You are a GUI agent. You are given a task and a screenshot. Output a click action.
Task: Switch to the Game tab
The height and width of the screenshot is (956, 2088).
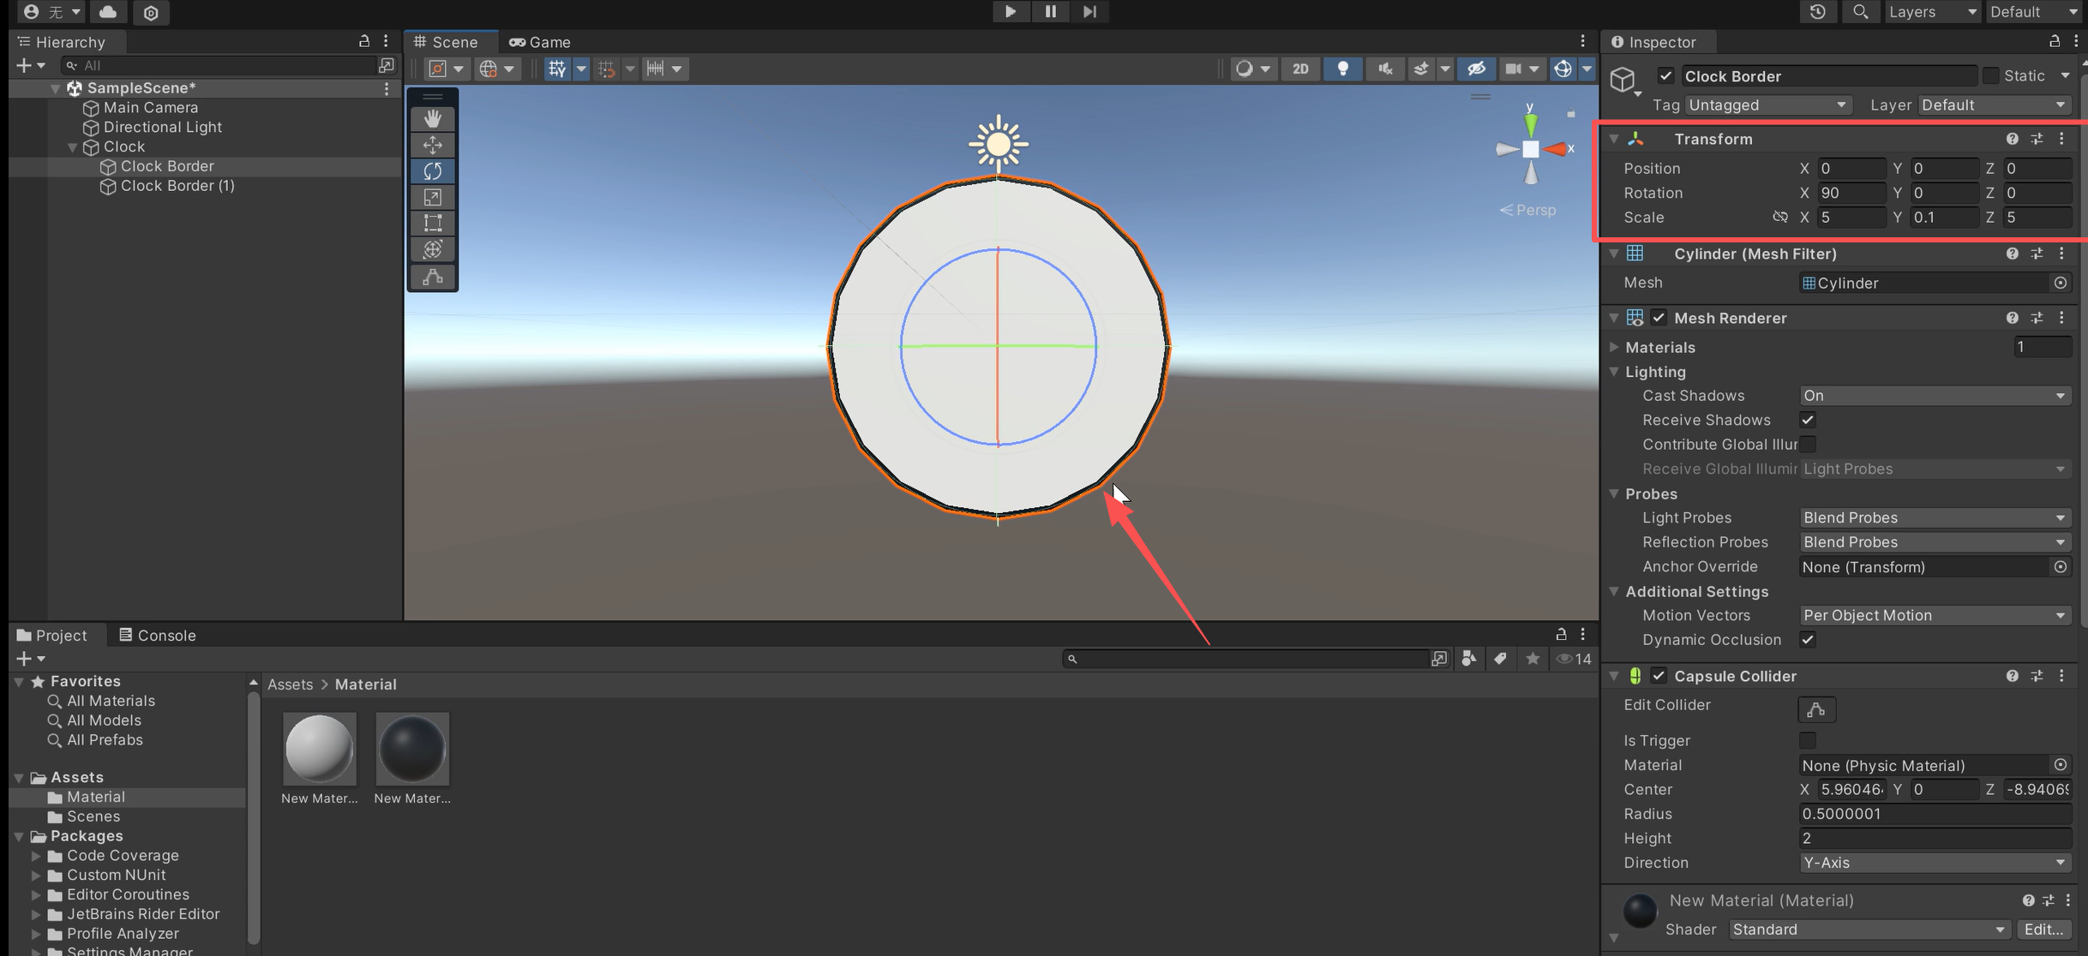pyautogui.click(x=540, y=42)
